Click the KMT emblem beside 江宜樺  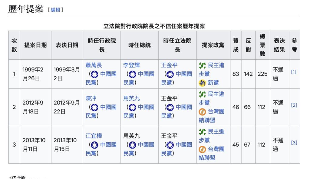[x=95, y=145]
